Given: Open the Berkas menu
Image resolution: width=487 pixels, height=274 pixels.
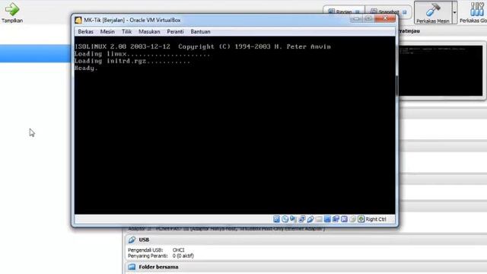Looking at the screenshot, I should tap(85, 32).
